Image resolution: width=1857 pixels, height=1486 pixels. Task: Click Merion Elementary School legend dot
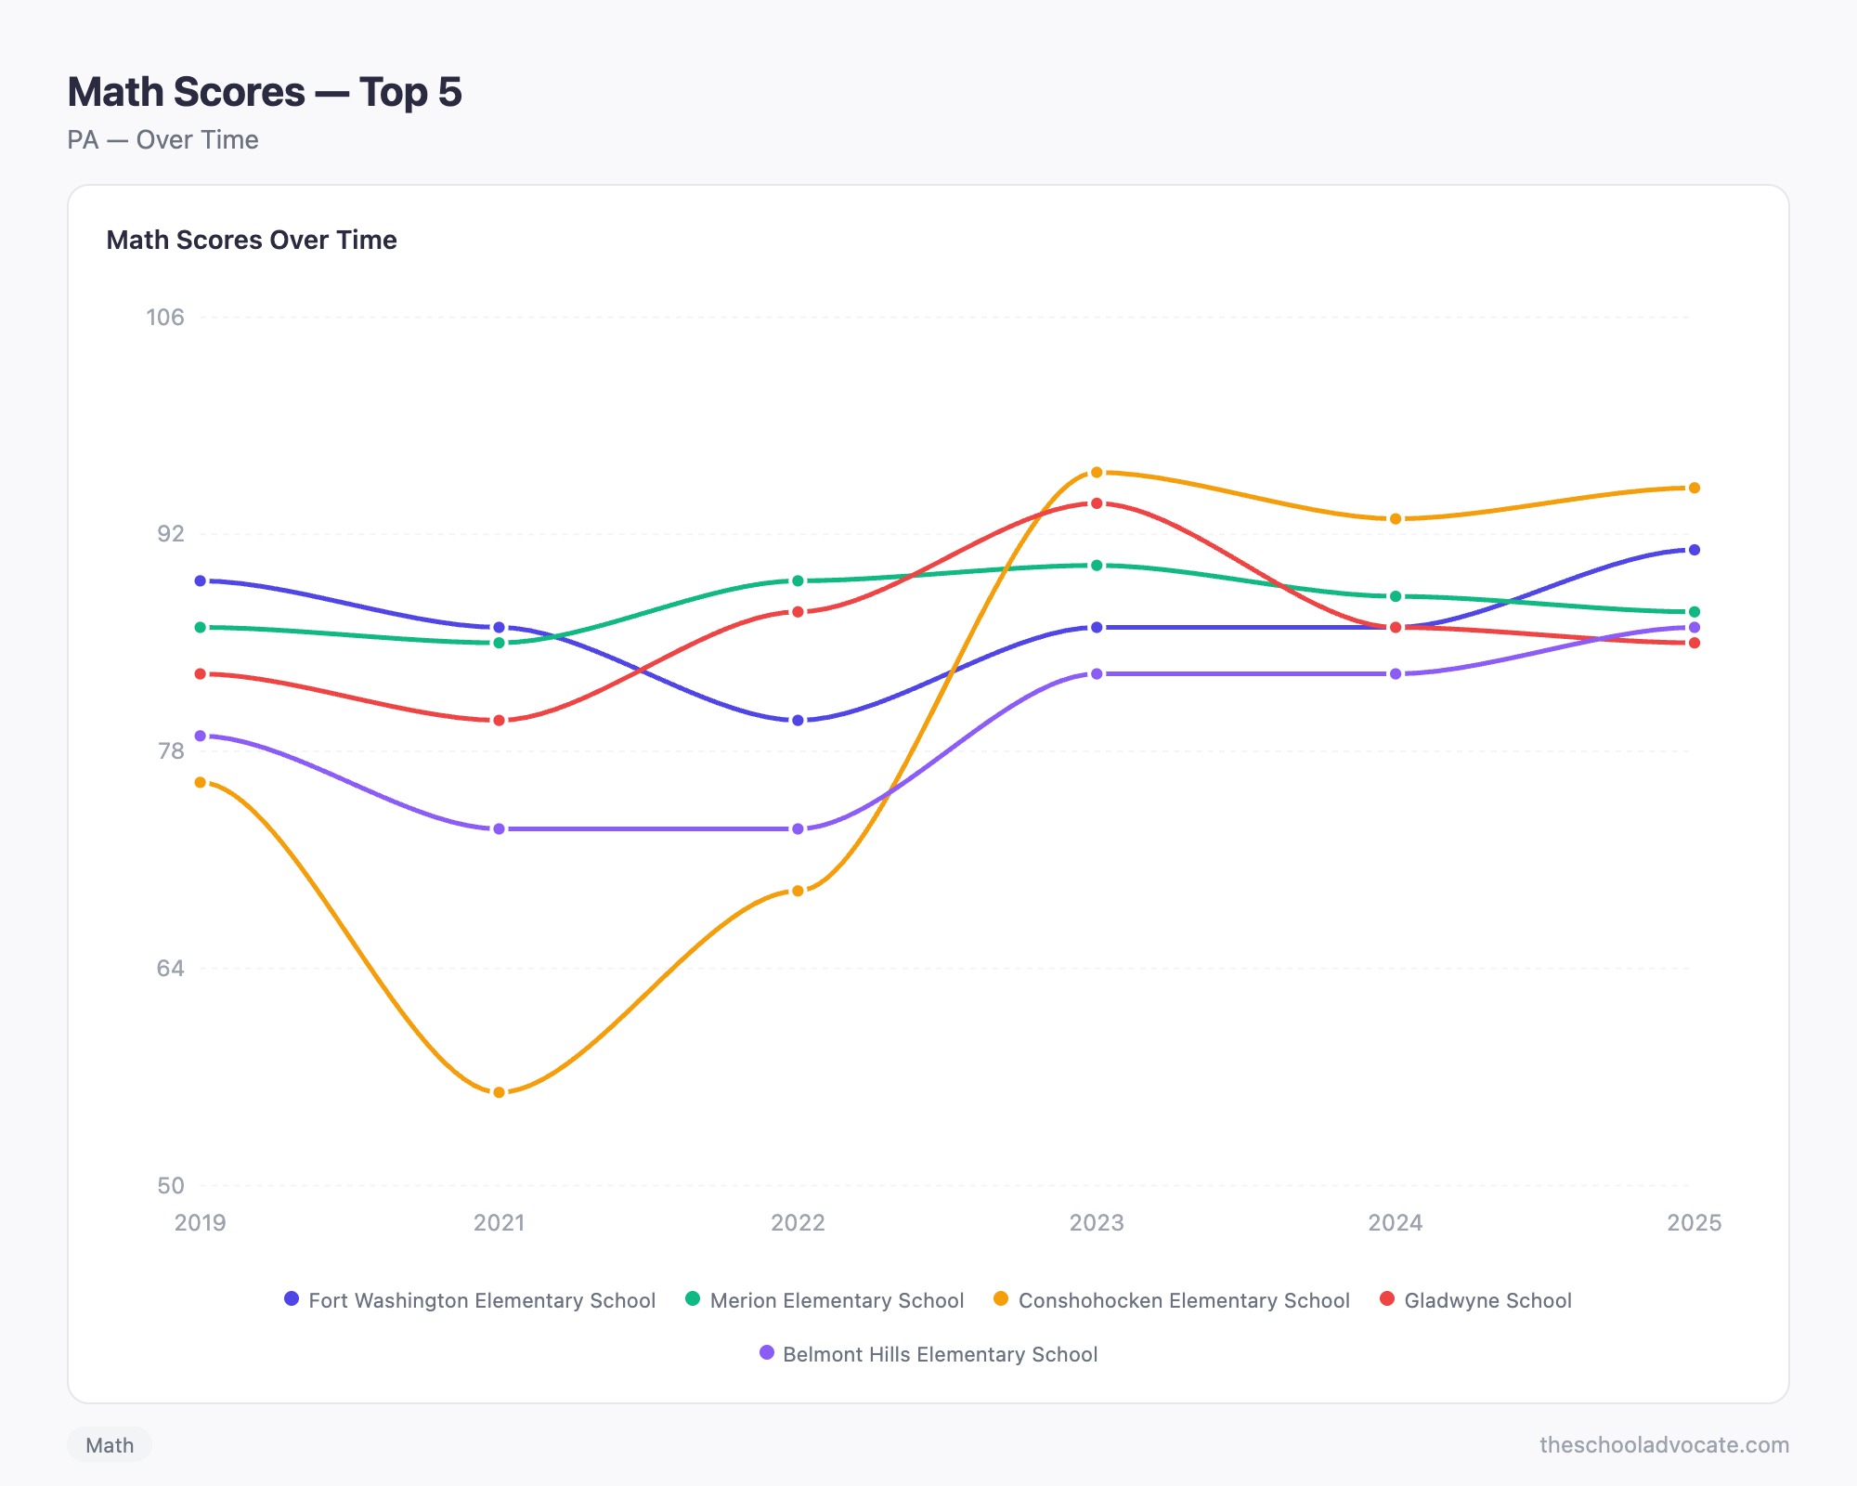point(693,1299)
